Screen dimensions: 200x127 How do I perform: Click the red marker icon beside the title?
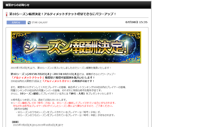(x=7, y=14)
